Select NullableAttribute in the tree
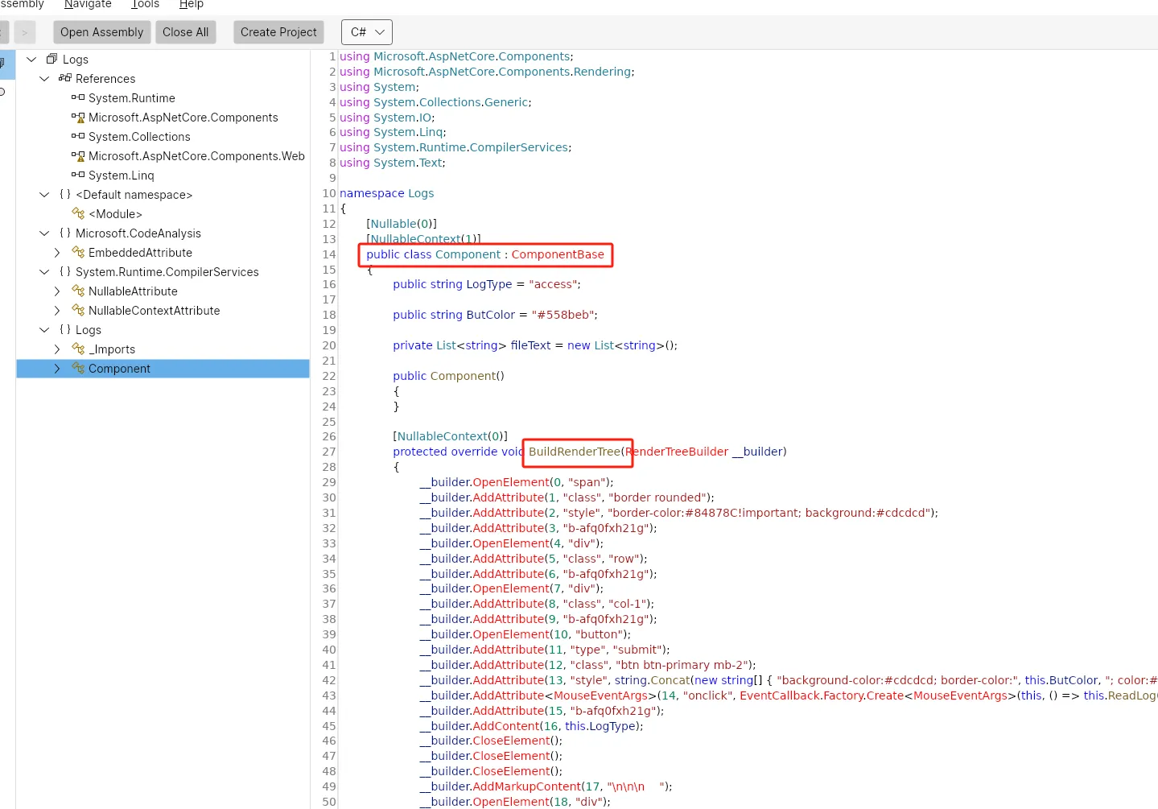Screen dimensions: 1158x809 click(x=133, y=291)
